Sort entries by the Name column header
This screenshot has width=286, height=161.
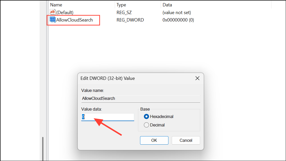coord(56,5)
